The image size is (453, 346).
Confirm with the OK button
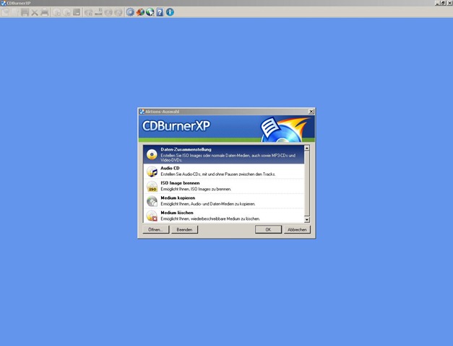268,229
